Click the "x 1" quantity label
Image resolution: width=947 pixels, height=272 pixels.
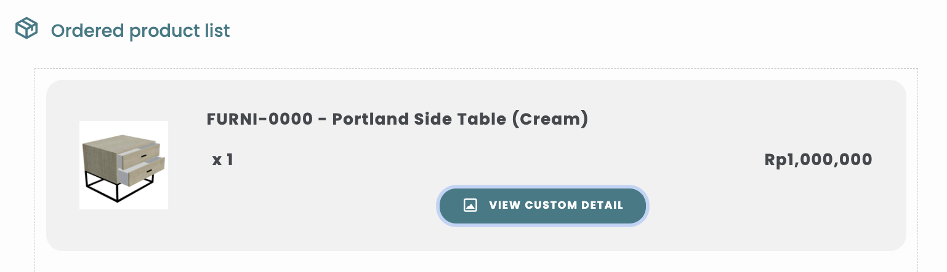coord(222,160)
